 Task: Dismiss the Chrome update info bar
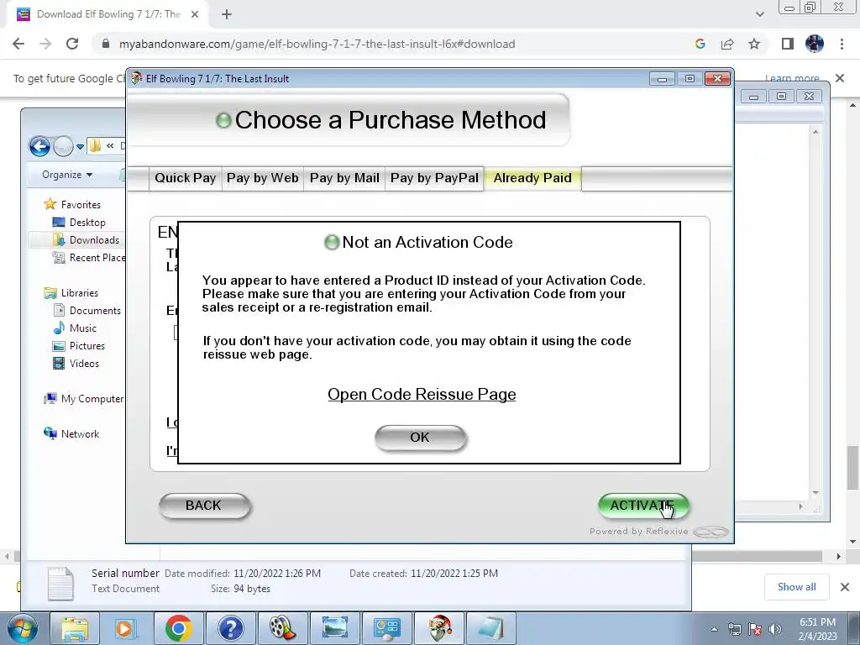click(840, 78)
